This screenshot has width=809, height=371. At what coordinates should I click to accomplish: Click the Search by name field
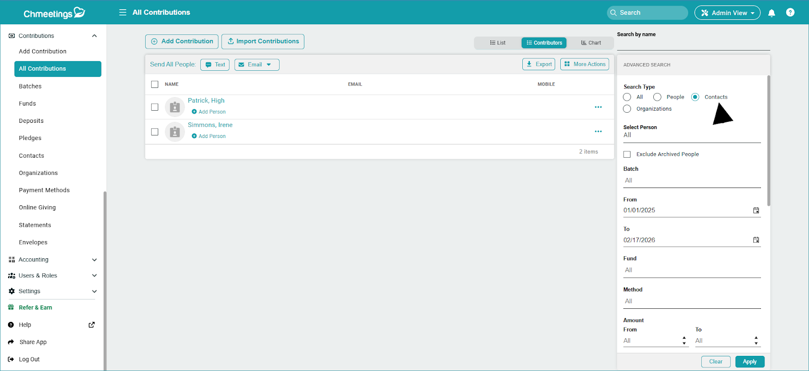(693, 44)
